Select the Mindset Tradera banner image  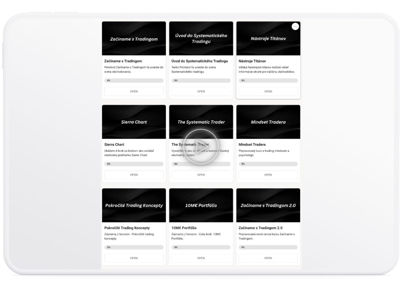point(268,122)
